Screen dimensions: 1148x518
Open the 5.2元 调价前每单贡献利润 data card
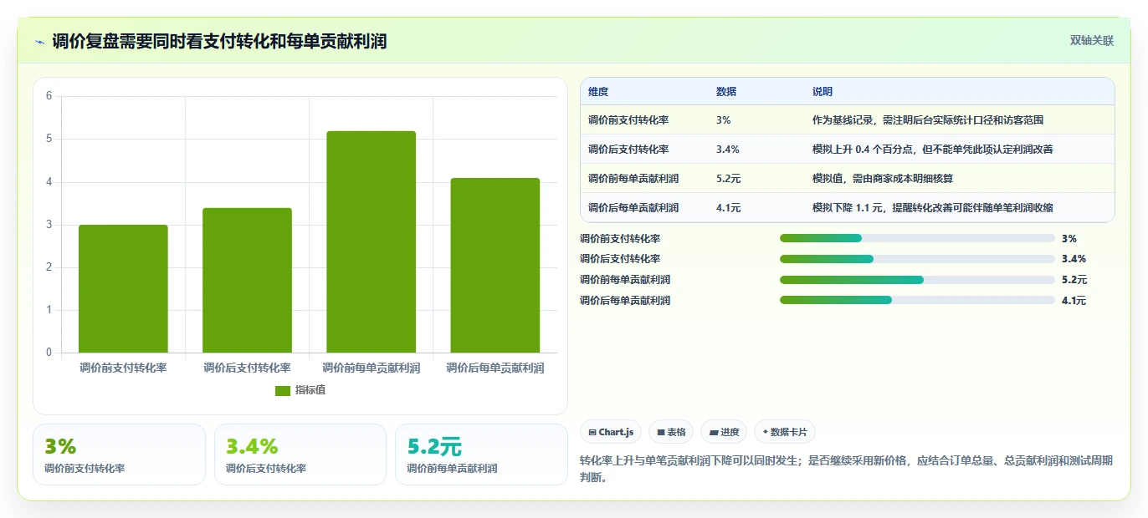tap(481, 455)
